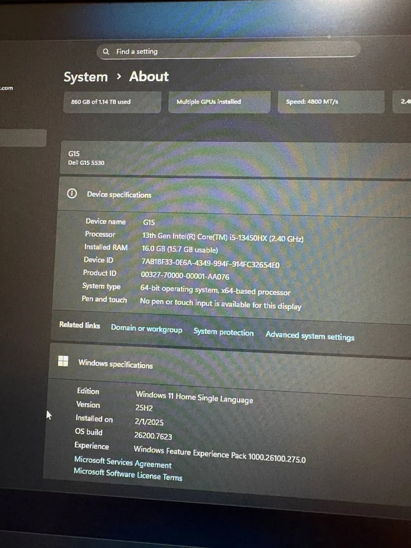Click the Windows logo icon
This screenshot has width=411, height=548.
[63, 361]
